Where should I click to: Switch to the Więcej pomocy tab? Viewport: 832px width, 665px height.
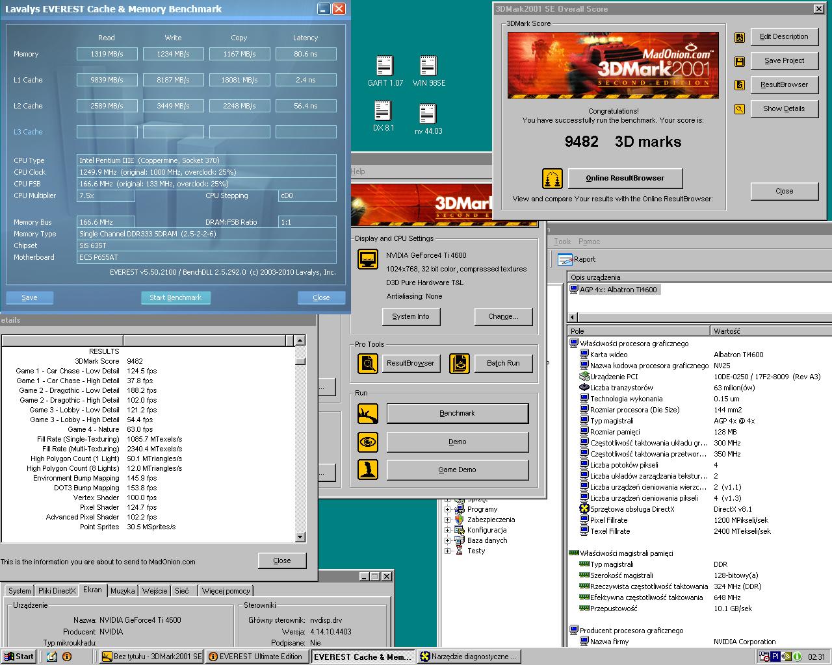tap(226, 591)
